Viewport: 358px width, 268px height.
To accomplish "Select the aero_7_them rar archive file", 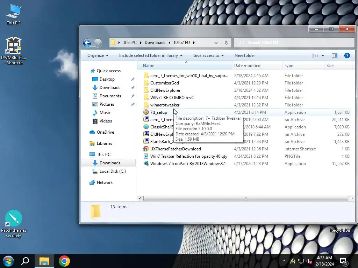I will coord(158,120).
